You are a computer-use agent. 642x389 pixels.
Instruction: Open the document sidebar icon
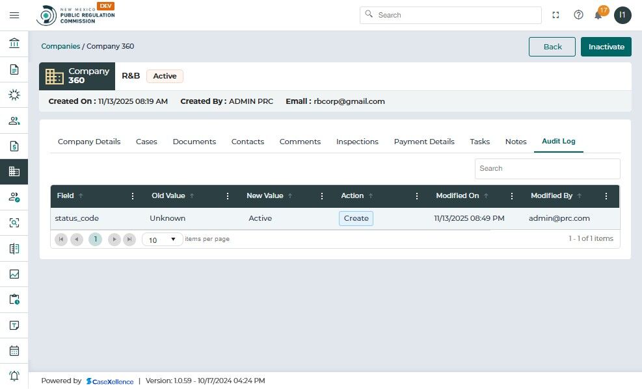tap(14, 69)
